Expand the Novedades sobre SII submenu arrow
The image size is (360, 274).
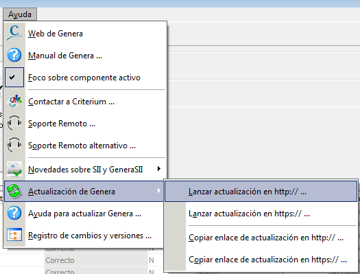pos(159,169)
